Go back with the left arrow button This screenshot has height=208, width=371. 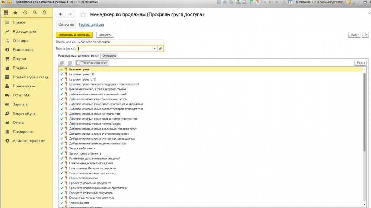[x=61, y=14]
